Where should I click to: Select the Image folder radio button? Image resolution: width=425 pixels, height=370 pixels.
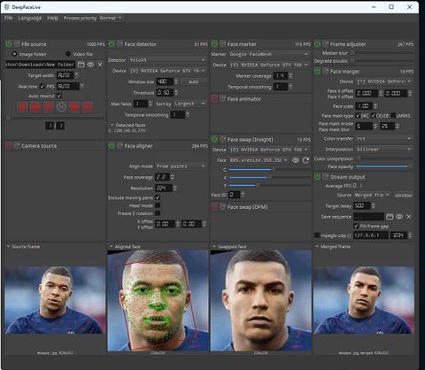coord(14,54)
